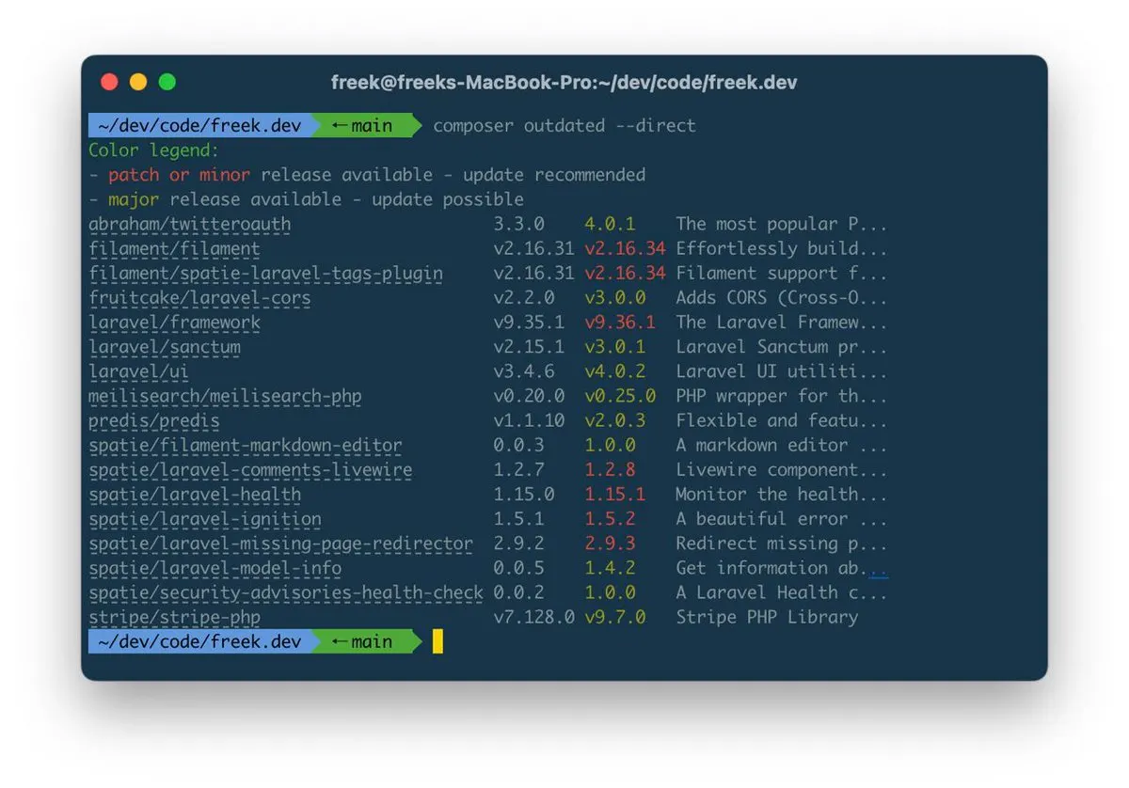
Task: Click installed version v1.1.10 for predis
Action: (529, 420)
